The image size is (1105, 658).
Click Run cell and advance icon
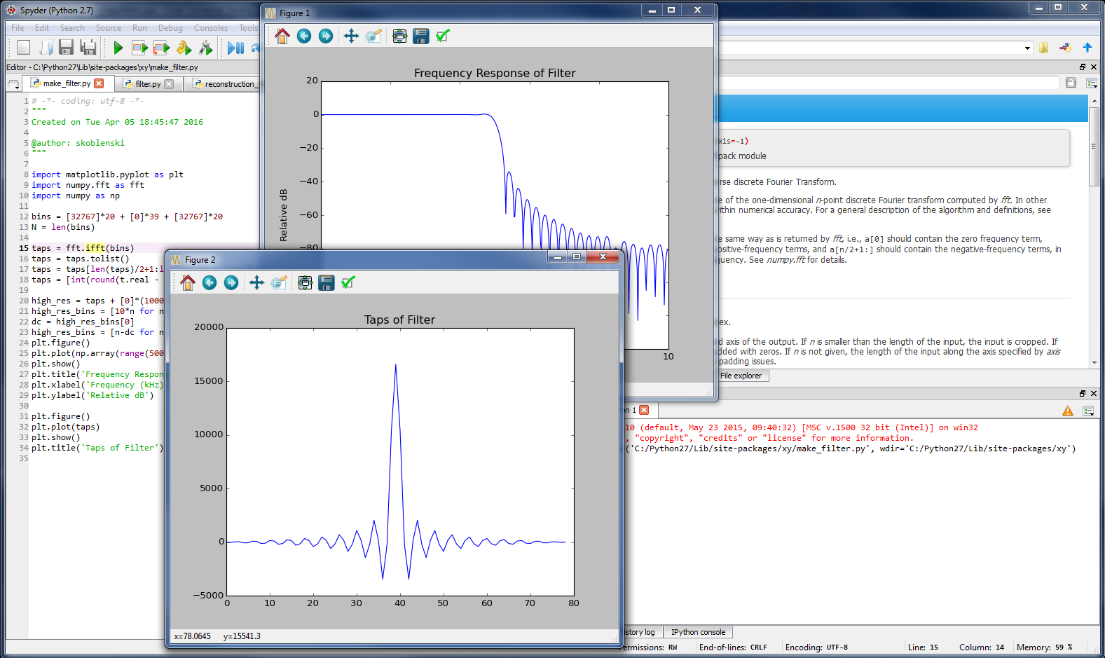162,48
